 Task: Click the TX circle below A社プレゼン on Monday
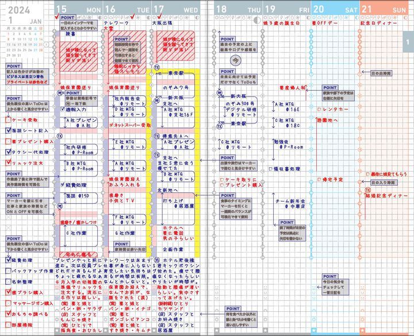pyautogui.click(x=60, y=136)
